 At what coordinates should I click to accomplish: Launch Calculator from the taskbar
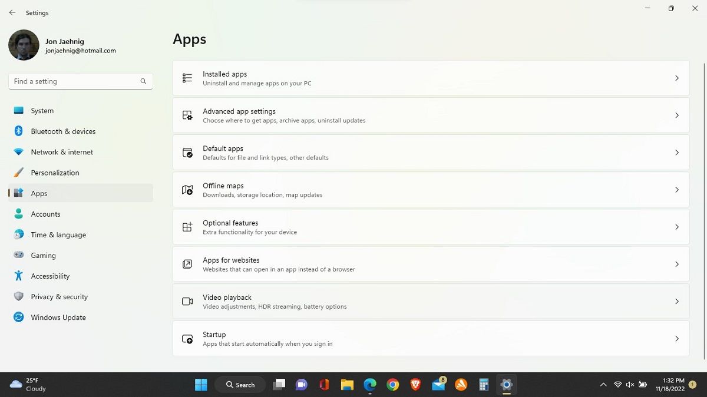pyautogui.click(x=483, y=384)
